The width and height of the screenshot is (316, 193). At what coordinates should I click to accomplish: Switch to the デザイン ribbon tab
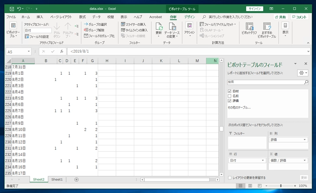(x=190, y=17)
